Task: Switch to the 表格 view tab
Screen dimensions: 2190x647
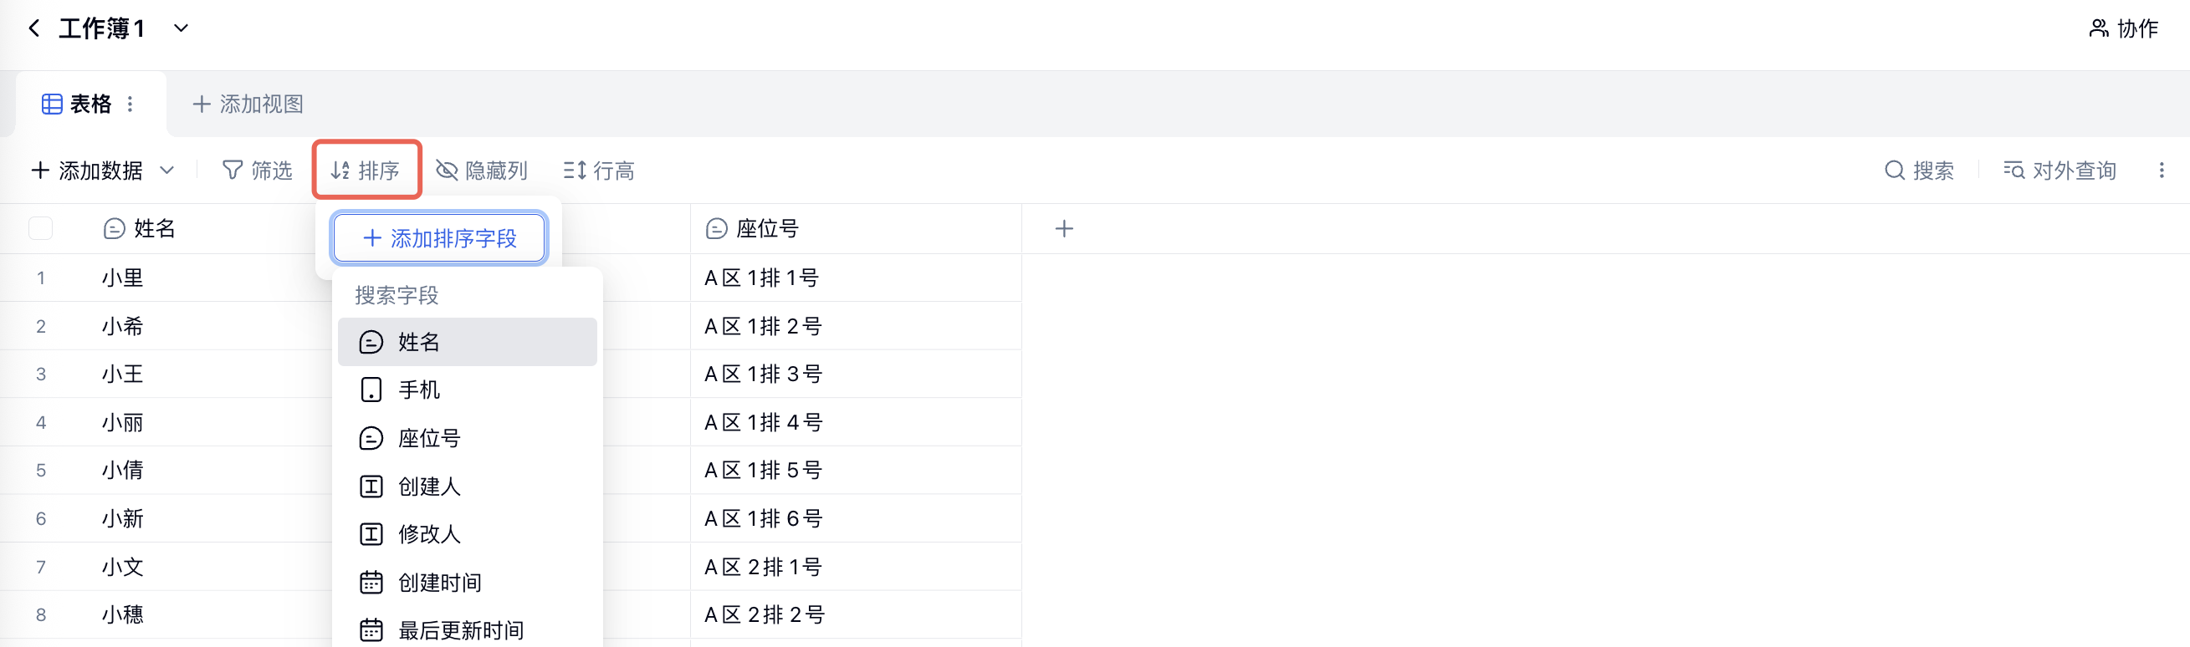Action: click(77, 104)
